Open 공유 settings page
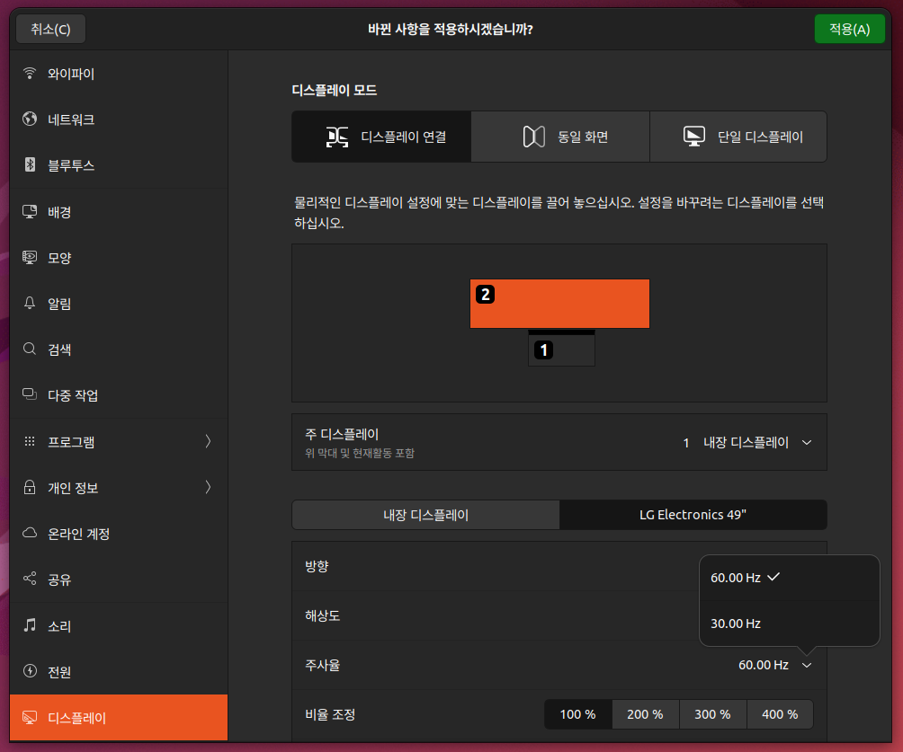This screenshot has height=752, width=903. [x=119, y=579]
